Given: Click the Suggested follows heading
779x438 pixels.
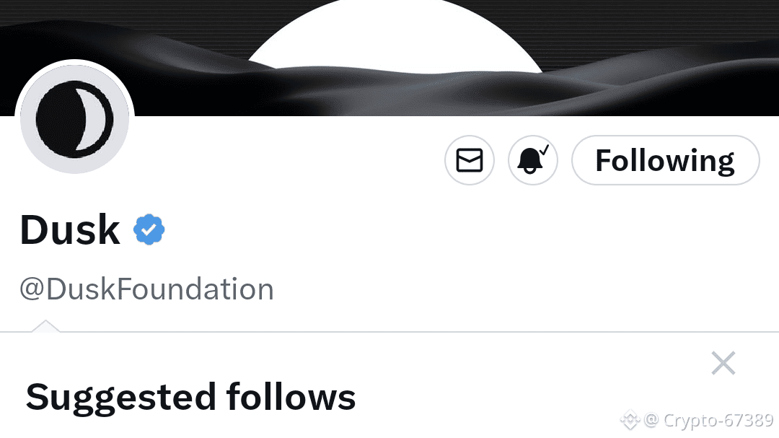Looking at the screenshot, I should 190,398.
